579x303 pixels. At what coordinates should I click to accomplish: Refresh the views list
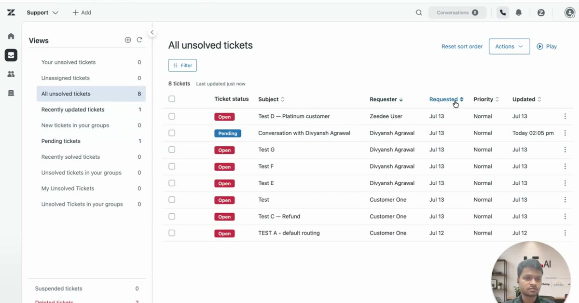click(139, 40)
